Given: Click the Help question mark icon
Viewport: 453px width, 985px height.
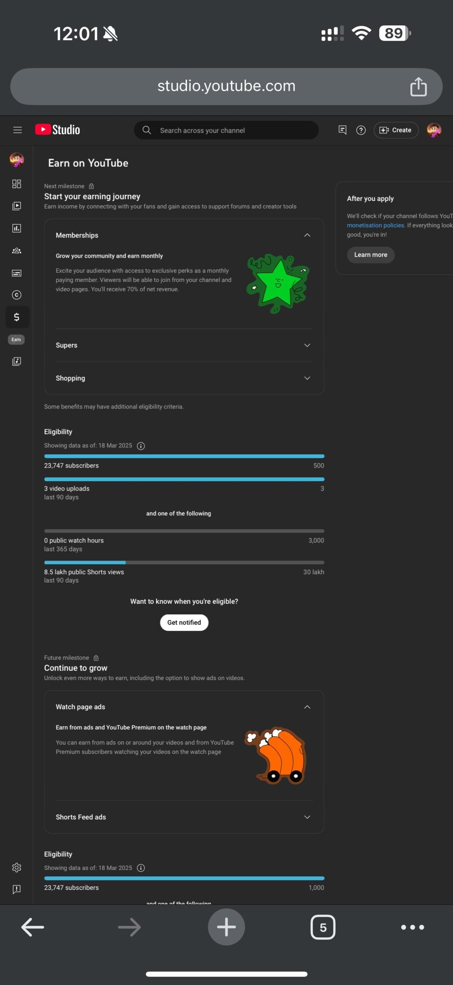Looking at the screenshot, I should [x=361, y=130].
